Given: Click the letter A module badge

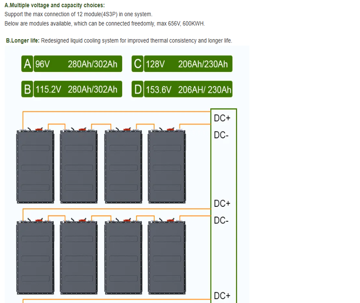Looking at the screenshot, I should [27, 64].
